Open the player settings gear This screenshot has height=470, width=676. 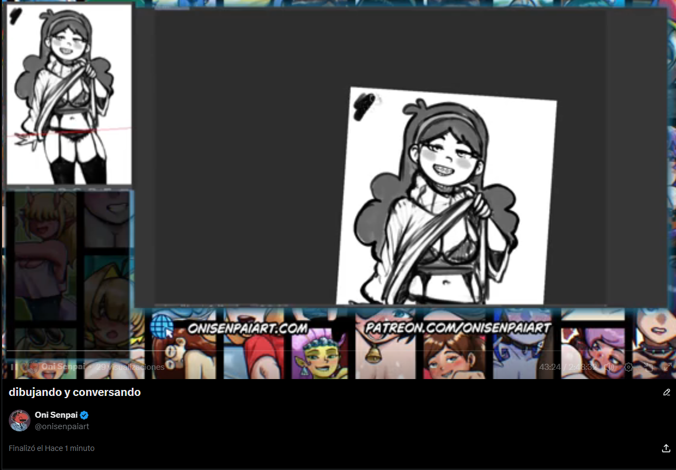coord(629,367)
